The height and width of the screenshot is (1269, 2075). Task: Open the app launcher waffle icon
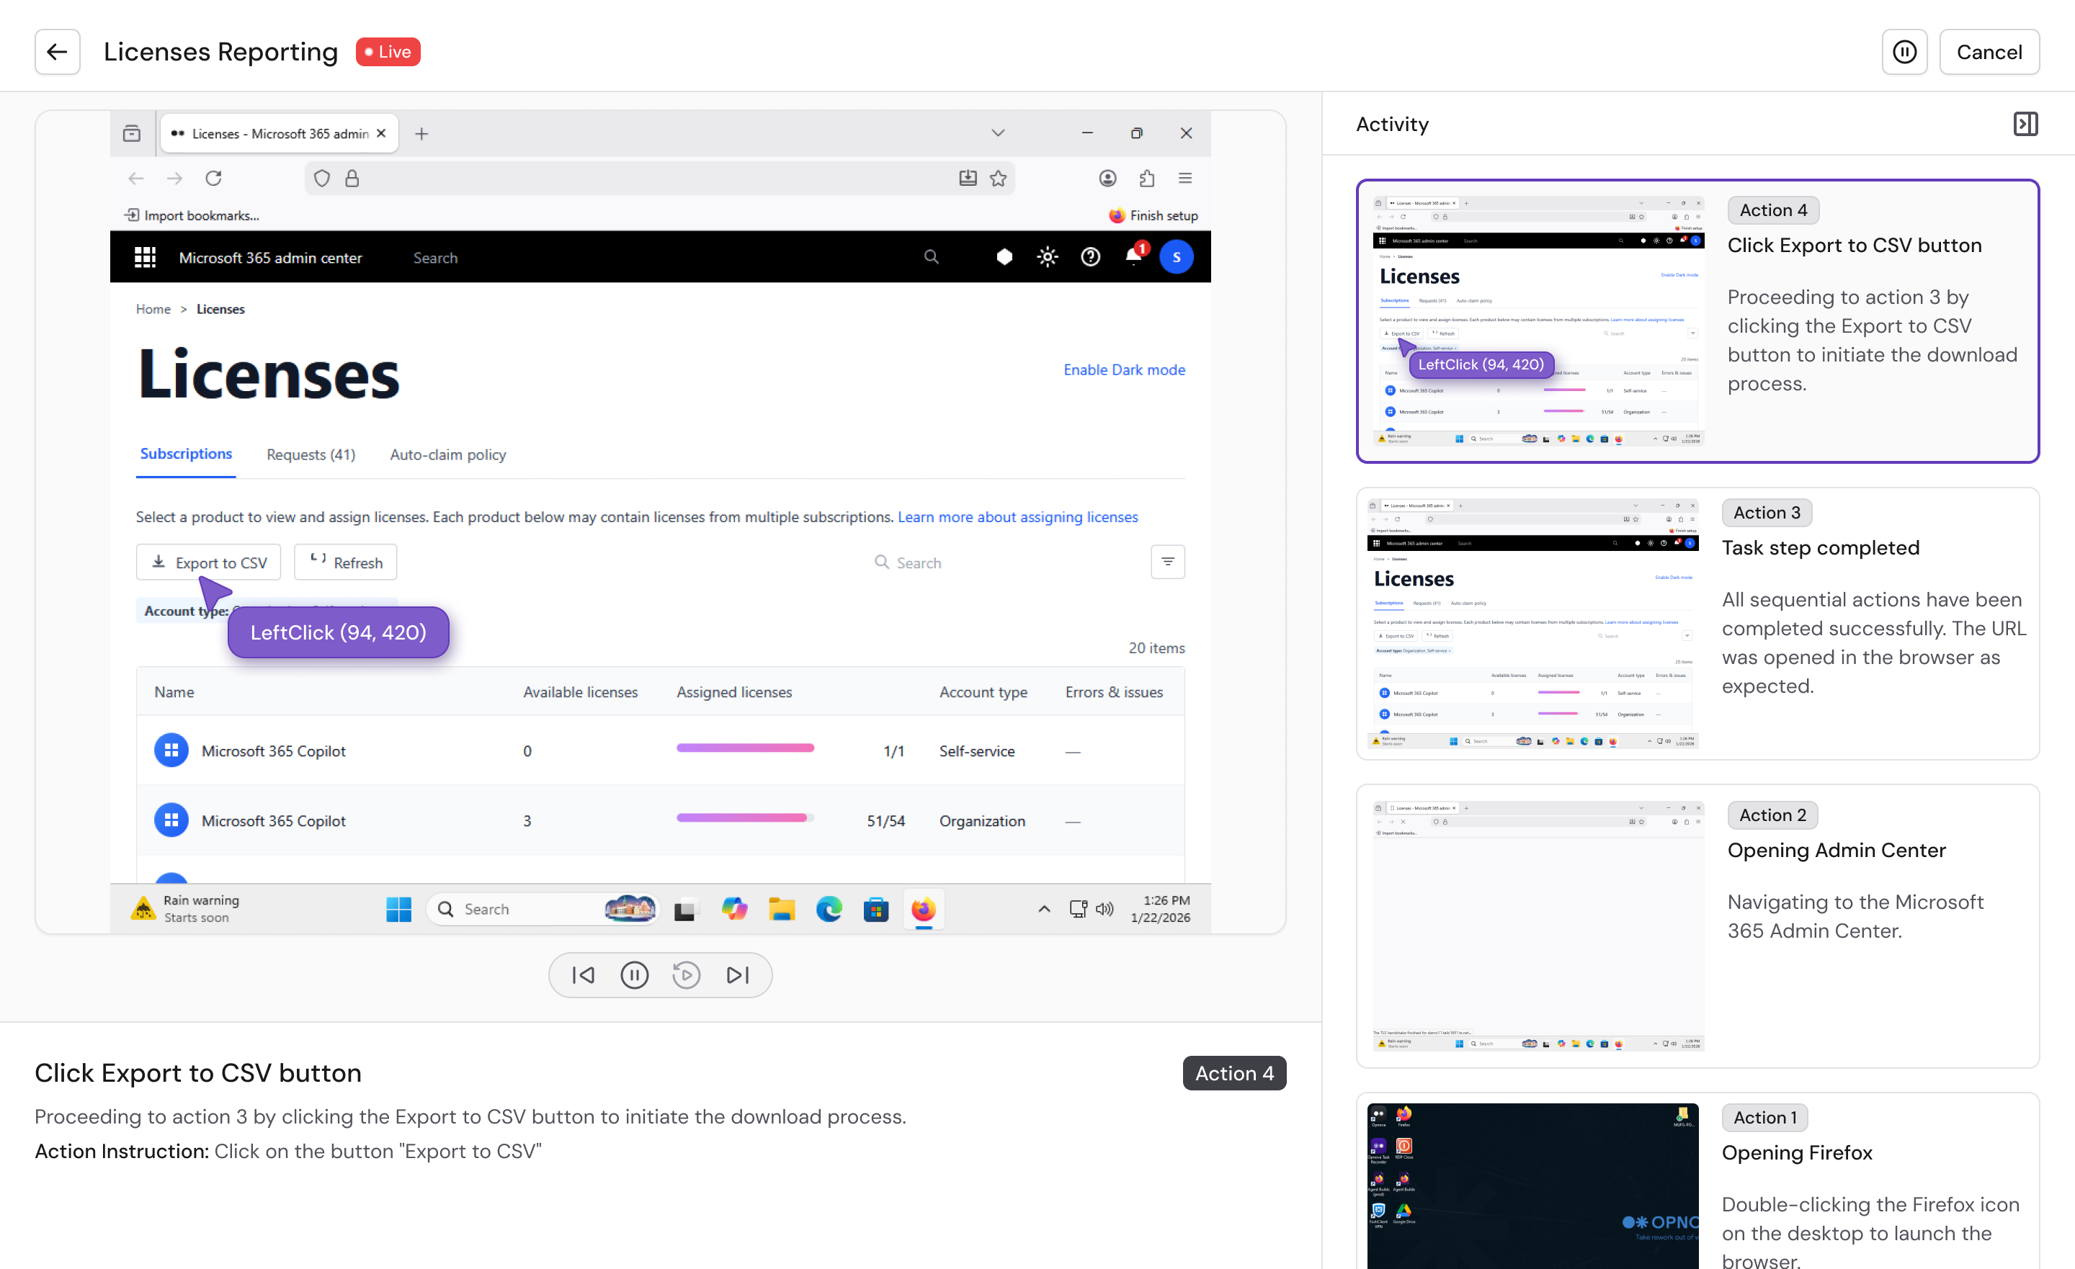click(145, 258)
